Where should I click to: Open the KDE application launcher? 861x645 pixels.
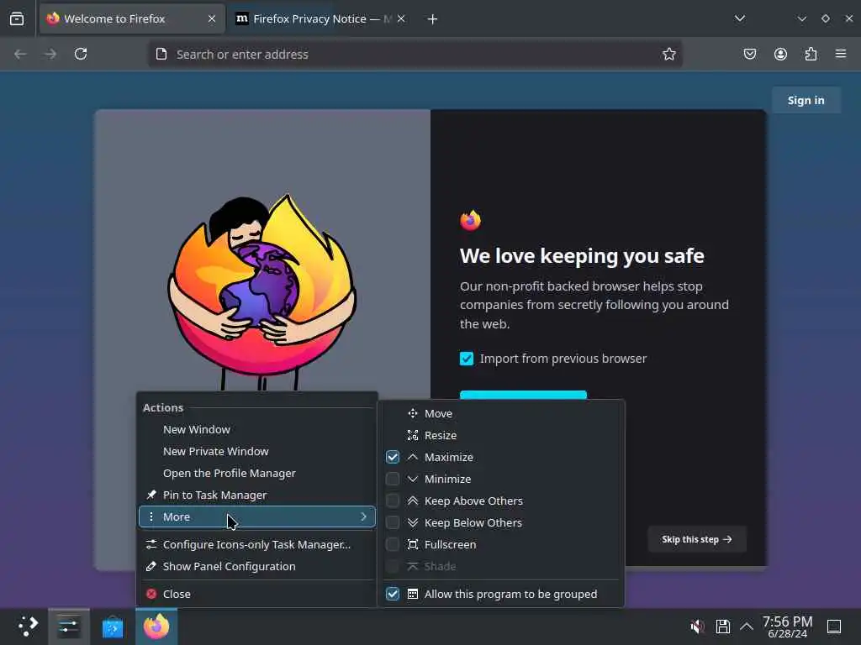tap(28, 627)
